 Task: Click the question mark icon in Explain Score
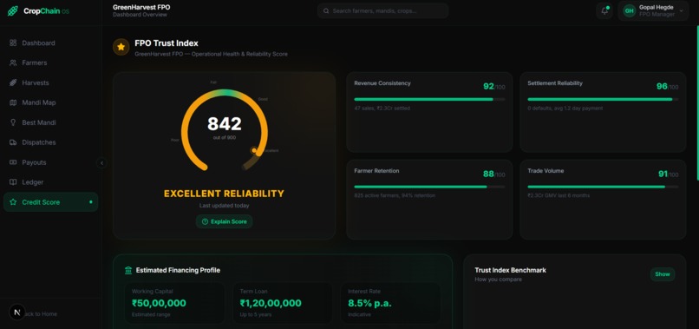click(x=205, y=221)
